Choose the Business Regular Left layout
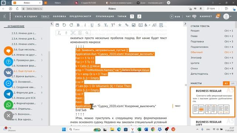 pos(213,122)
